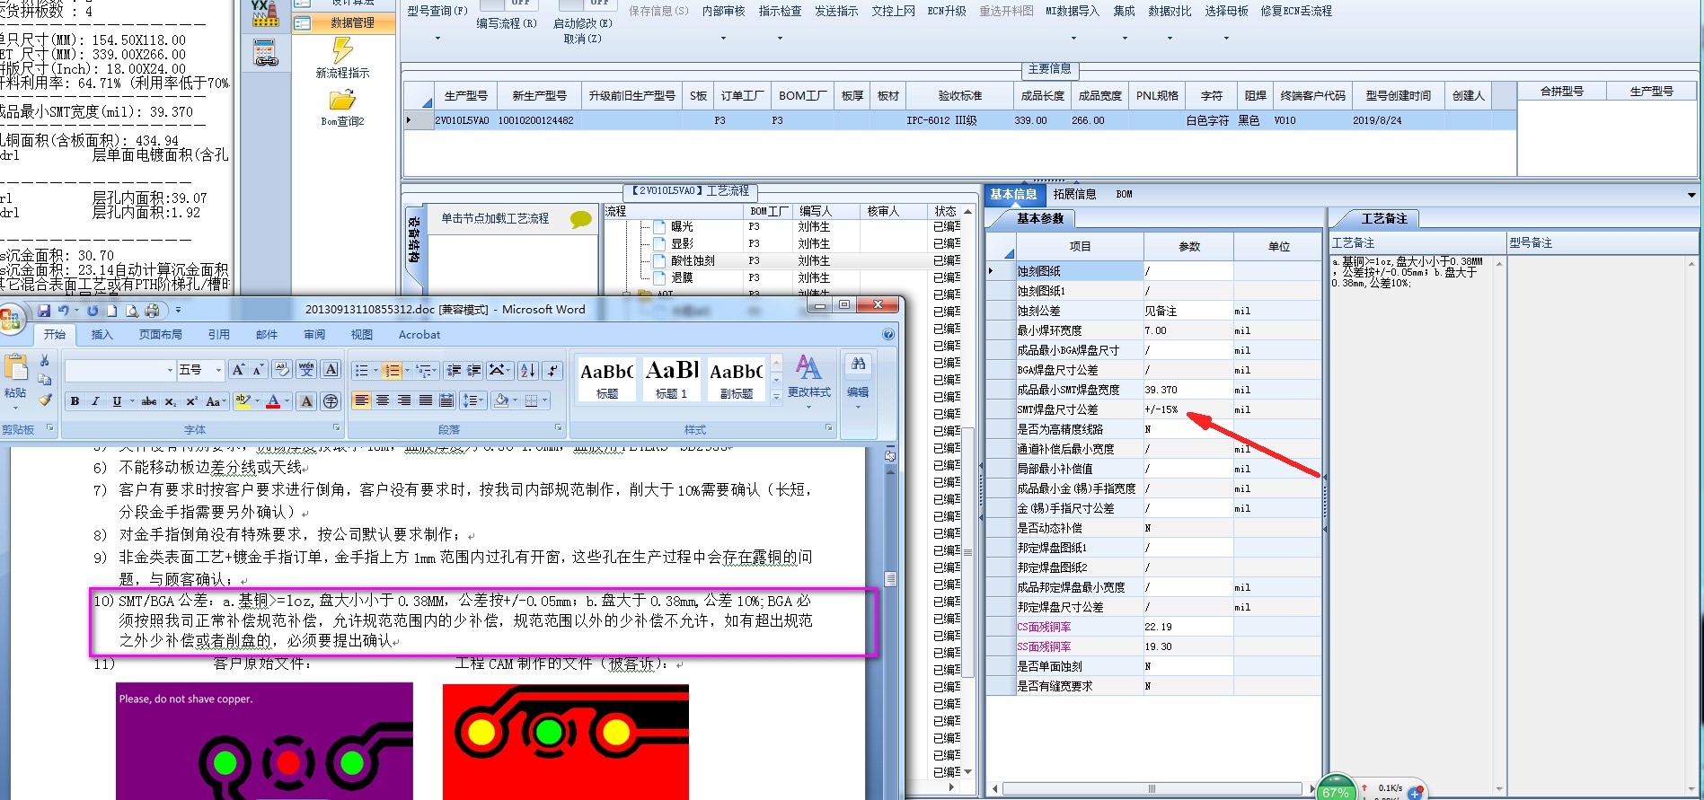This screenshot has width=1704, height=800.
Task: Toggle center alignment in Word
Action: 383,400
